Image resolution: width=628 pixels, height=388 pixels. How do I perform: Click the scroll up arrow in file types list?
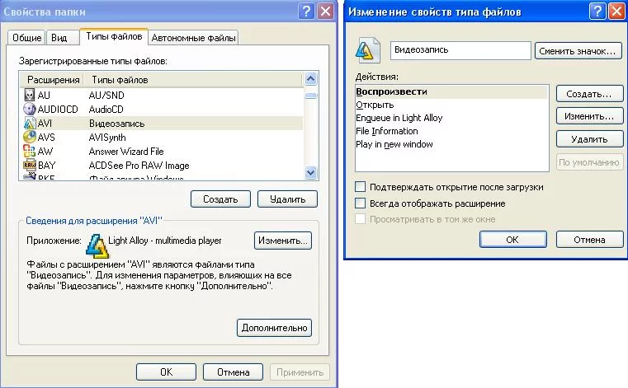310,79
